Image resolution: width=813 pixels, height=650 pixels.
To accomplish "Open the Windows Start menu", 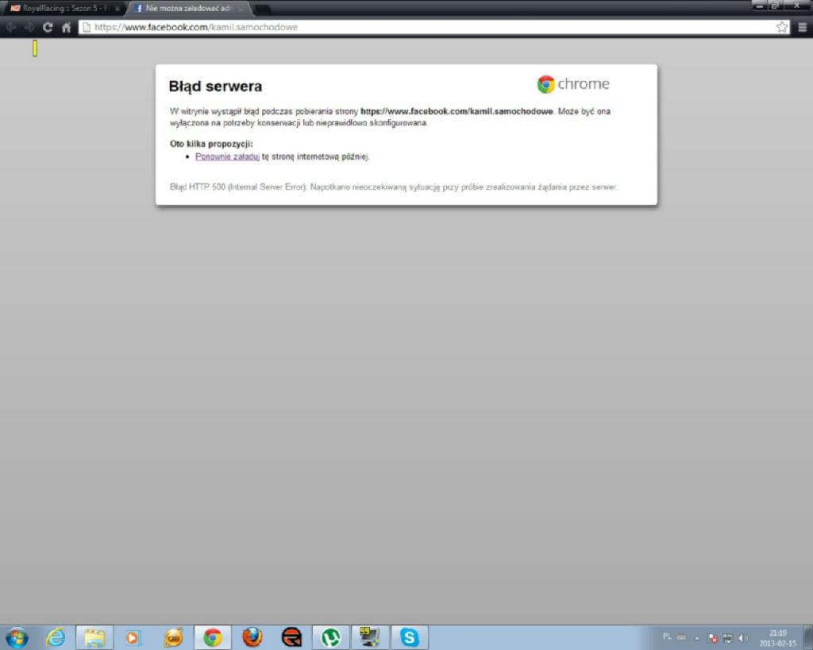I will pyautogui.click(x=17, y=637).
